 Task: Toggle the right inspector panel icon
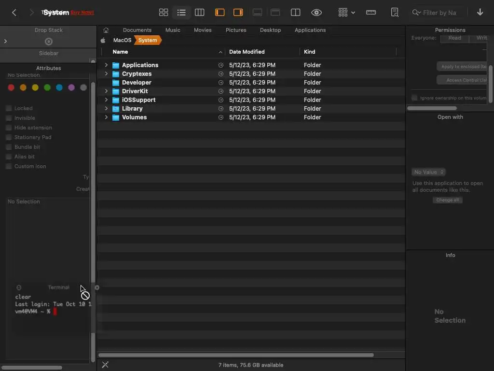click(238, 13)
